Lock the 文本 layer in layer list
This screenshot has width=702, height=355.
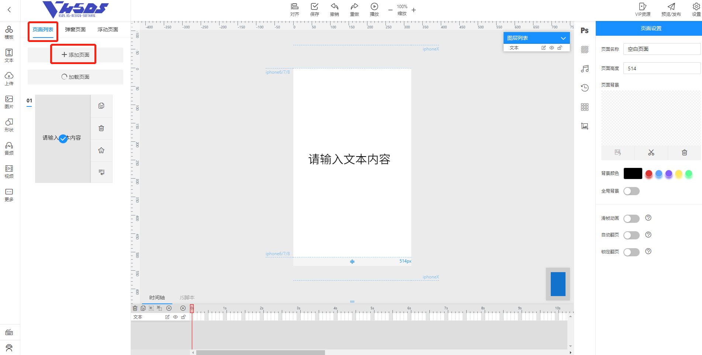tap(560, 48)
